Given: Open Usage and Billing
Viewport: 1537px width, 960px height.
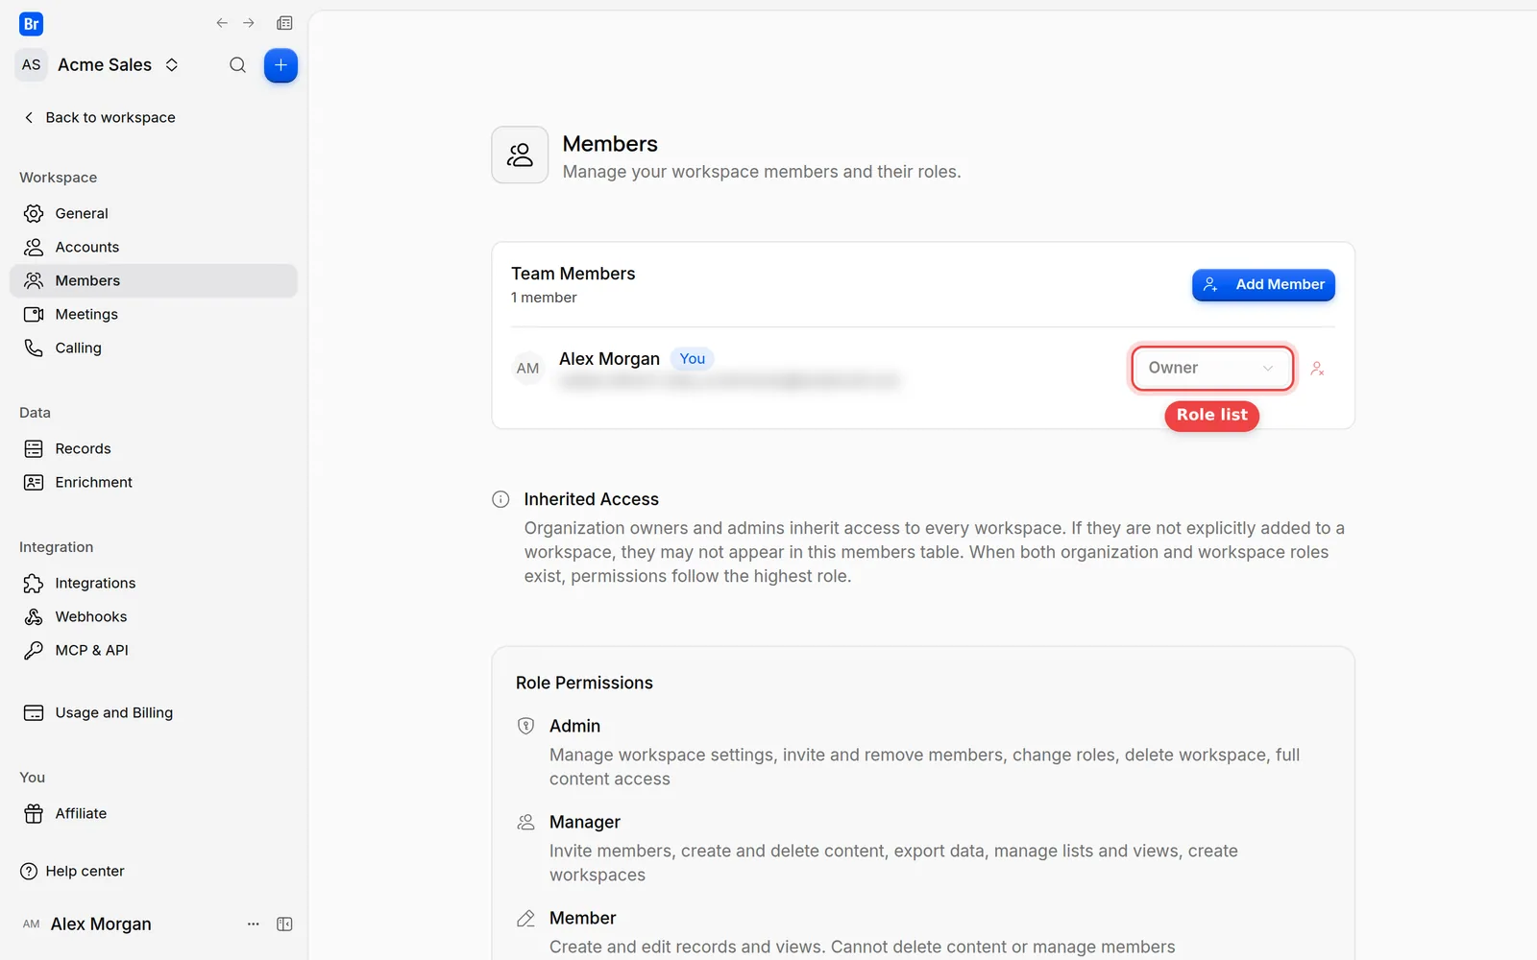Looking at the screenshot, I should click(154, 712).
